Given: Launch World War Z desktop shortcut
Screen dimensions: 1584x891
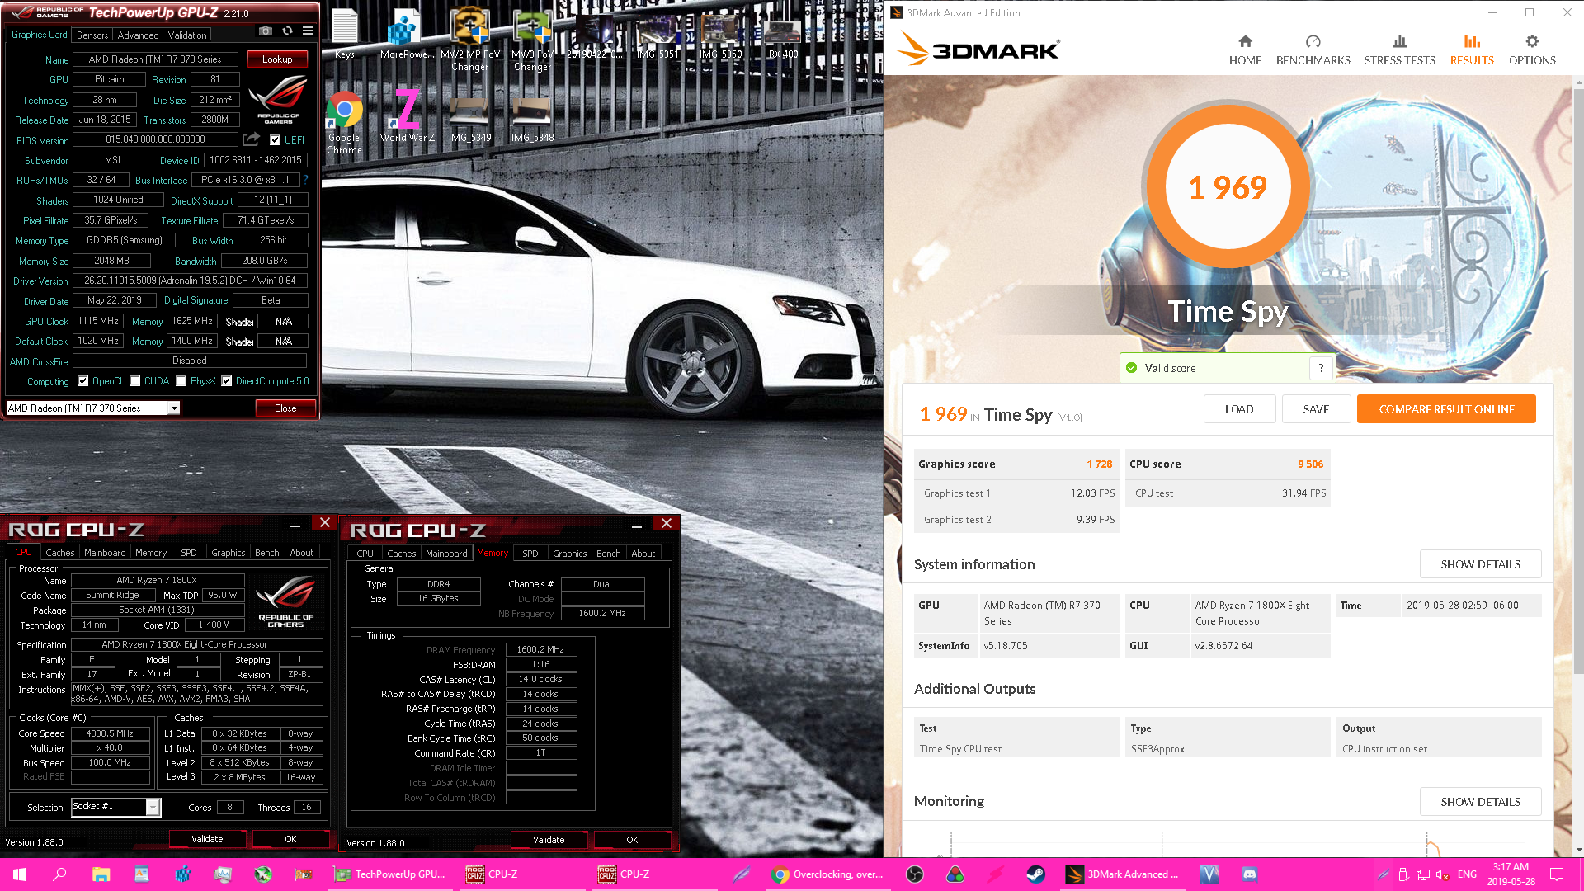Looking at the screenshot, I should tap(407, 116).
